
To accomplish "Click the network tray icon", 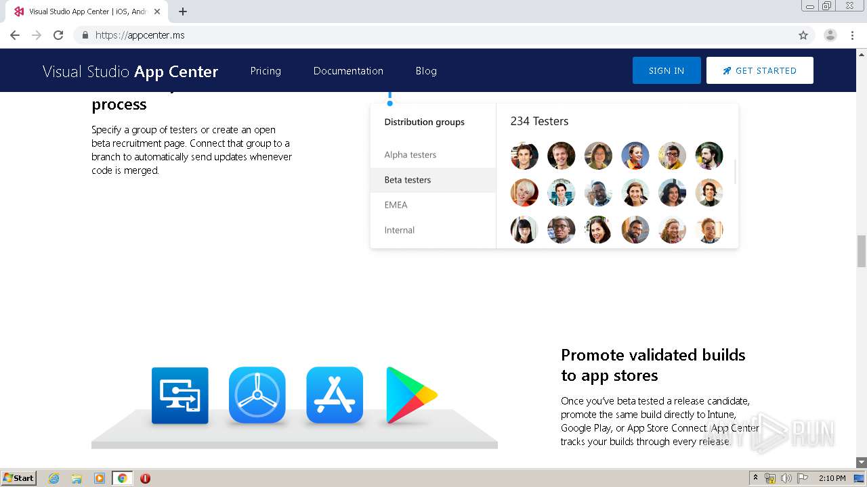I will pyautogui.click(x=770, y=478).
